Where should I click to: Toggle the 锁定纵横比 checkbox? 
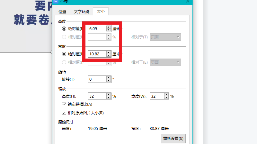[64, 104]
